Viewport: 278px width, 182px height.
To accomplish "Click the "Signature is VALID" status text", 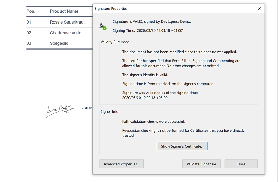I will (152, 21).
